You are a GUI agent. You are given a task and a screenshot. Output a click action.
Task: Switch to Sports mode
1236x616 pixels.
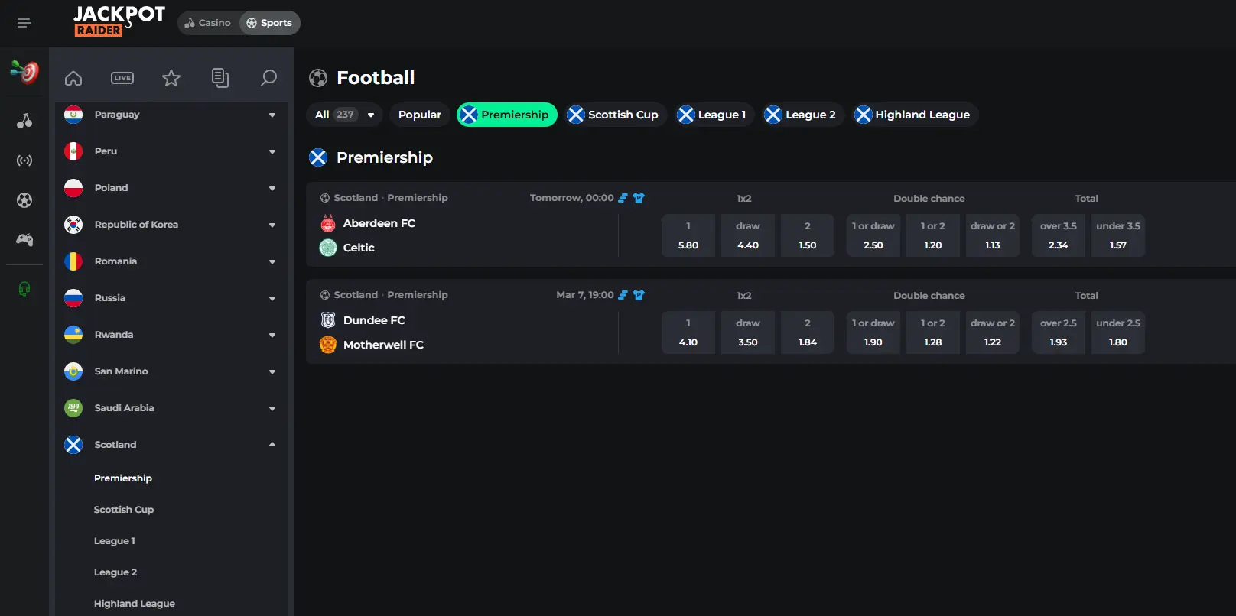[269, 23]
